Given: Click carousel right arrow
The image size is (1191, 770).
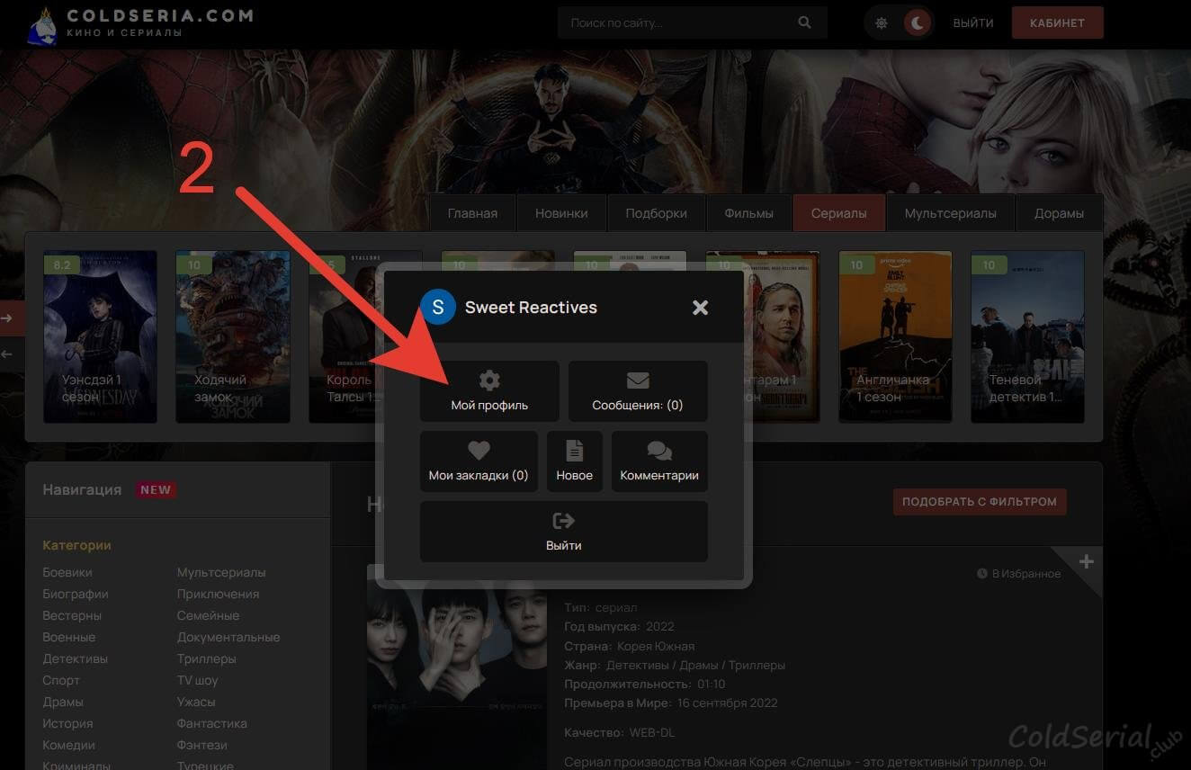Looking at the screenshot, I should (x=7, y=318).
